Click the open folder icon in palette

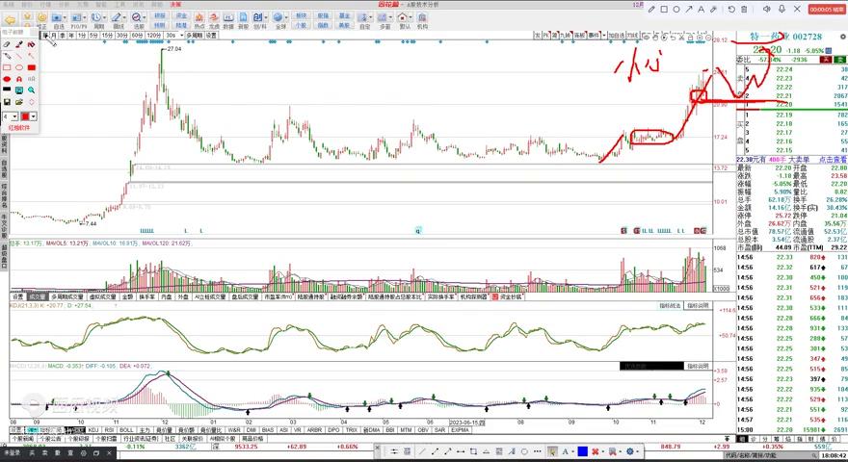point(19,102)
